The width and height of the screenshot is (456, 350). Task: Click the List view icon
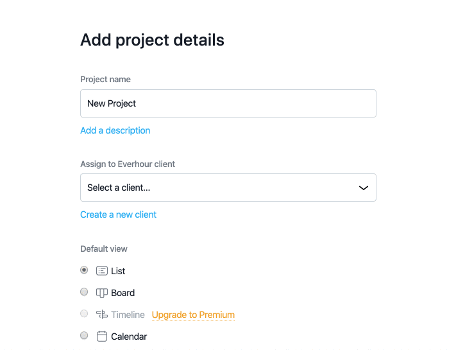tap(101, 271)
